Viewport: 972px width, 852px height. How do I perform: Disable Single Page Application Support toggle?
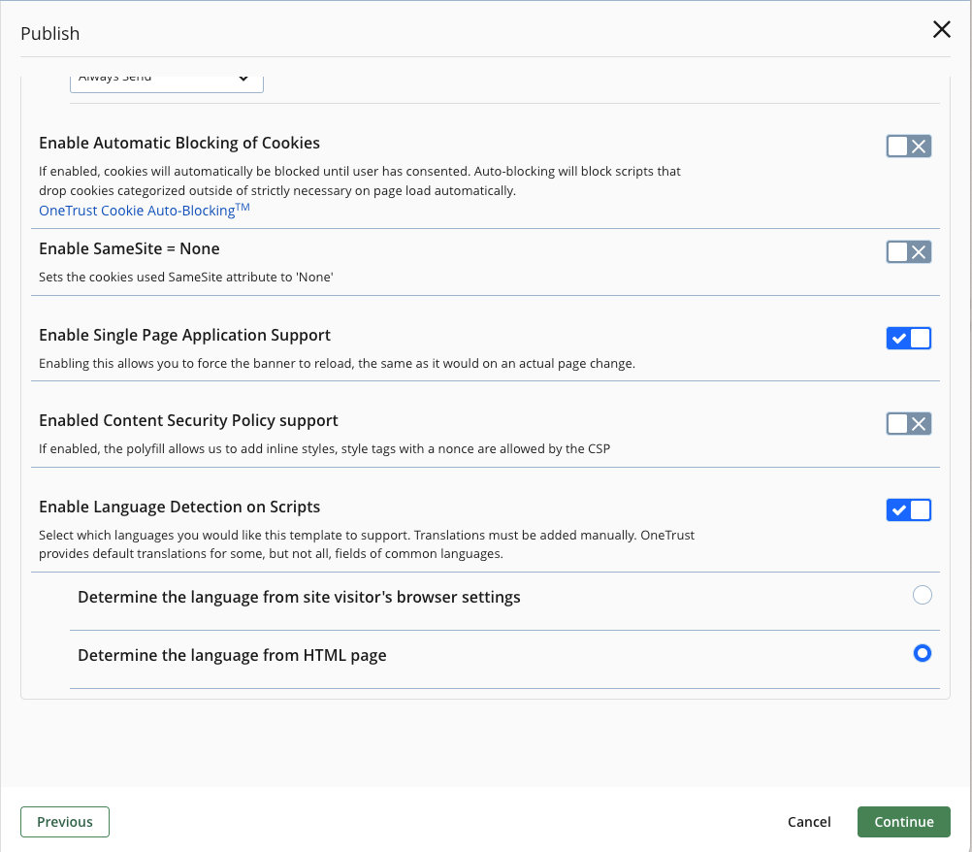[908, 338]
